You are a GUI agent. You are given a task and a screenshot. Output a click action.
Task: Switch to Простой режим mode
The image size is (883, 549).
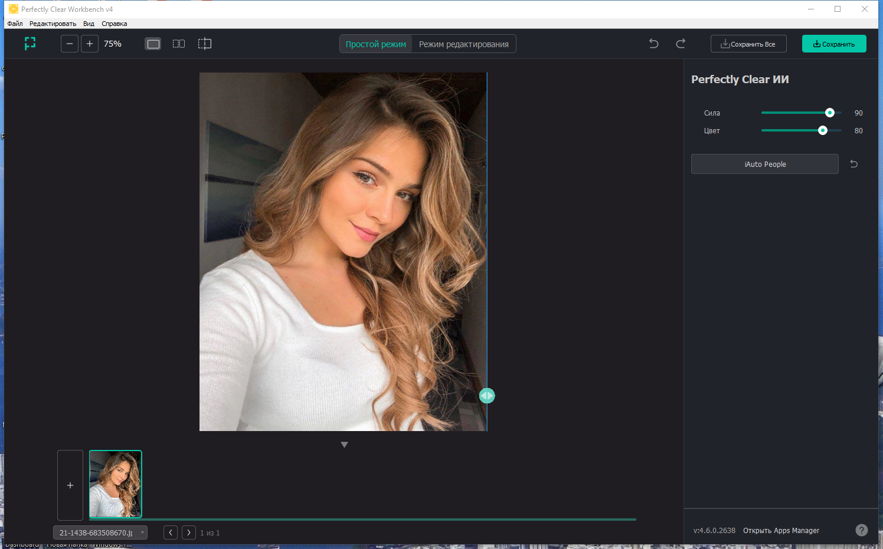click(375, 43)
